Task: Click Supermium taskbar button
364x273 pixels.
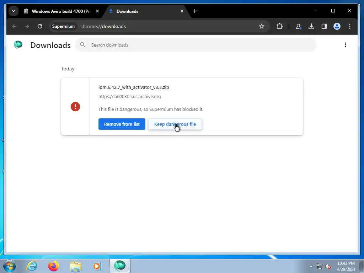Action: (120, 266)
